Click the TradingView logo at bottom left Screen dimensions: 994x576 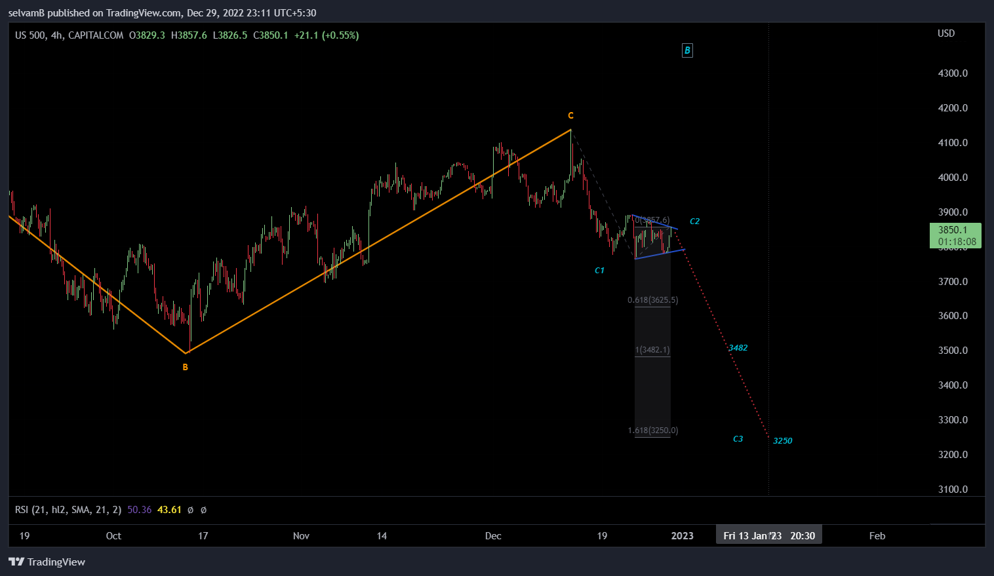[47, 562]
